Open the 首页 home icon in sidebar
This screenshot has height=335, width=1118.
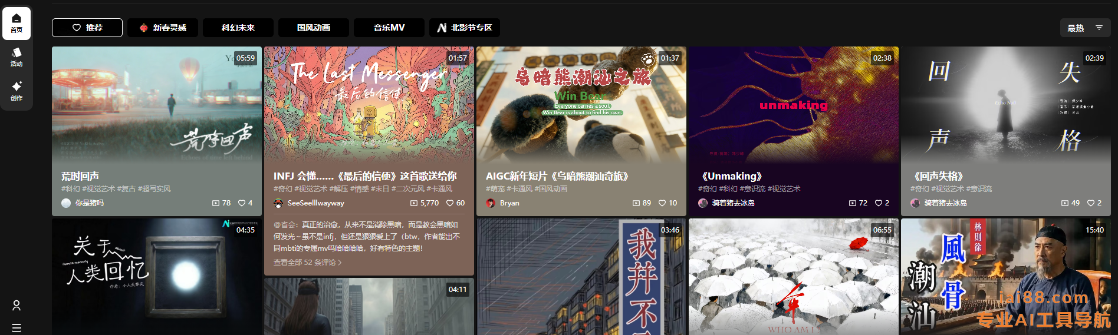tap(17, 23)
